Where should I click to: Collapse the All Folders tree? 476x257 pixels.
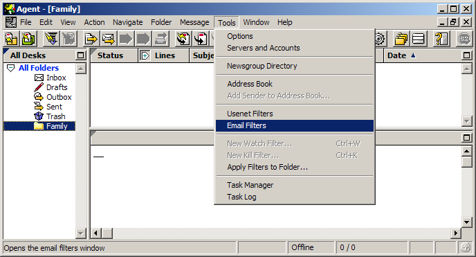pos(10,68)
